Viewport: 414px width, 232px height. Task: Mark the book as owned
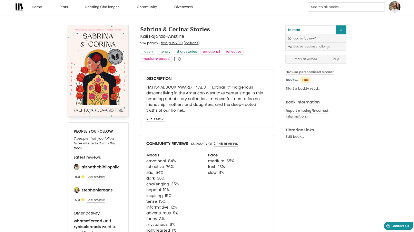306,59
